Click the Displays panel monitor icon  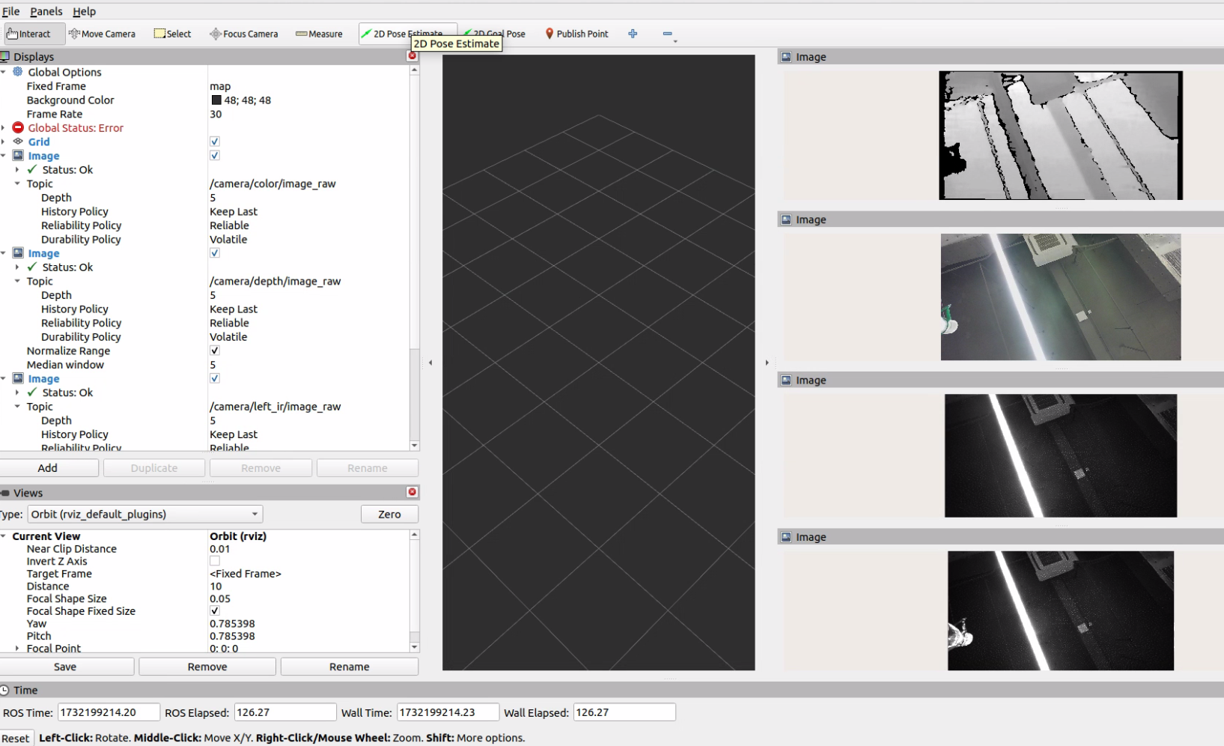click(4, 56)
